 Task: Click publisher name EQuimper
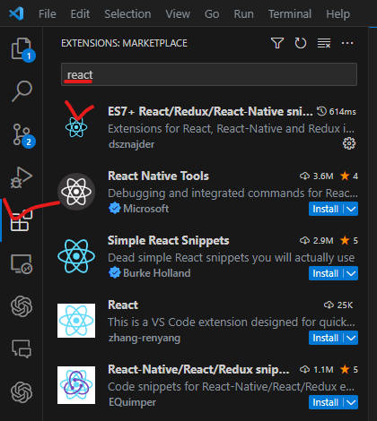coord(132,402)
